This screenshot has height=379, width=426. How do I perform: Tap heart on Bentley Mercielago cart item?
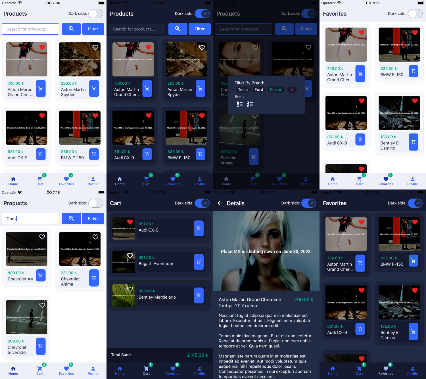130,289
